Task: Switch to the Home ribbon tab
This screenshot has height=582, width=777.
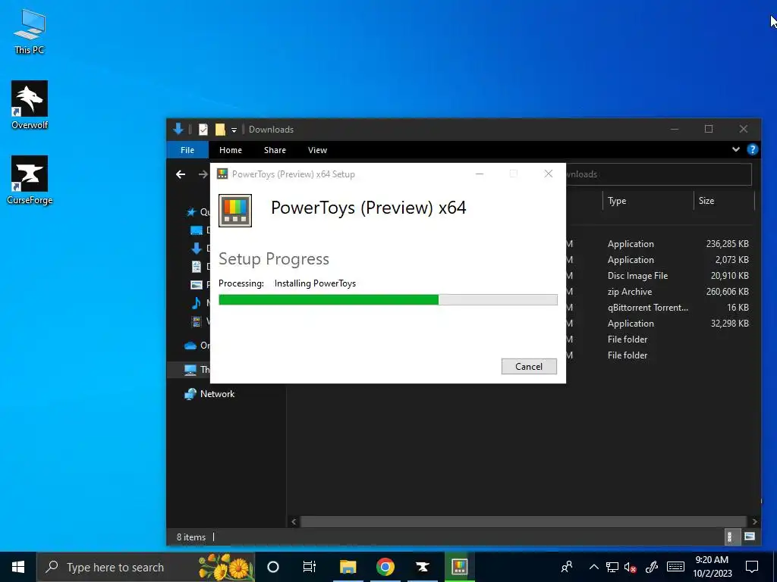Action: [231, 150]
